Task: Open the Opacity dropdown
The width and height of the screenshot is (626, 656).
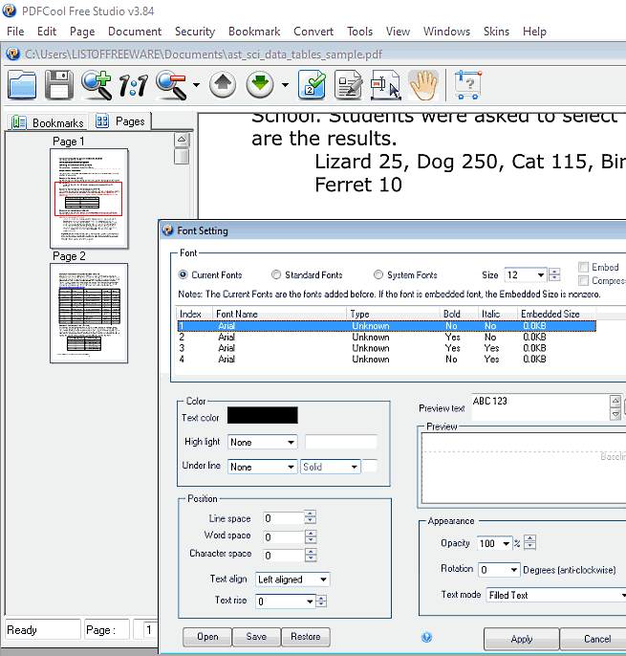Action: [506, 543]
